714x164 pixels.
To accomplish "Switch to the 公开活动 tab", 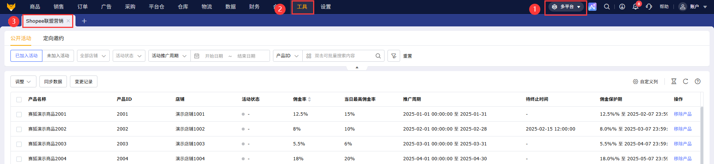I will click(x=21, y=38).
